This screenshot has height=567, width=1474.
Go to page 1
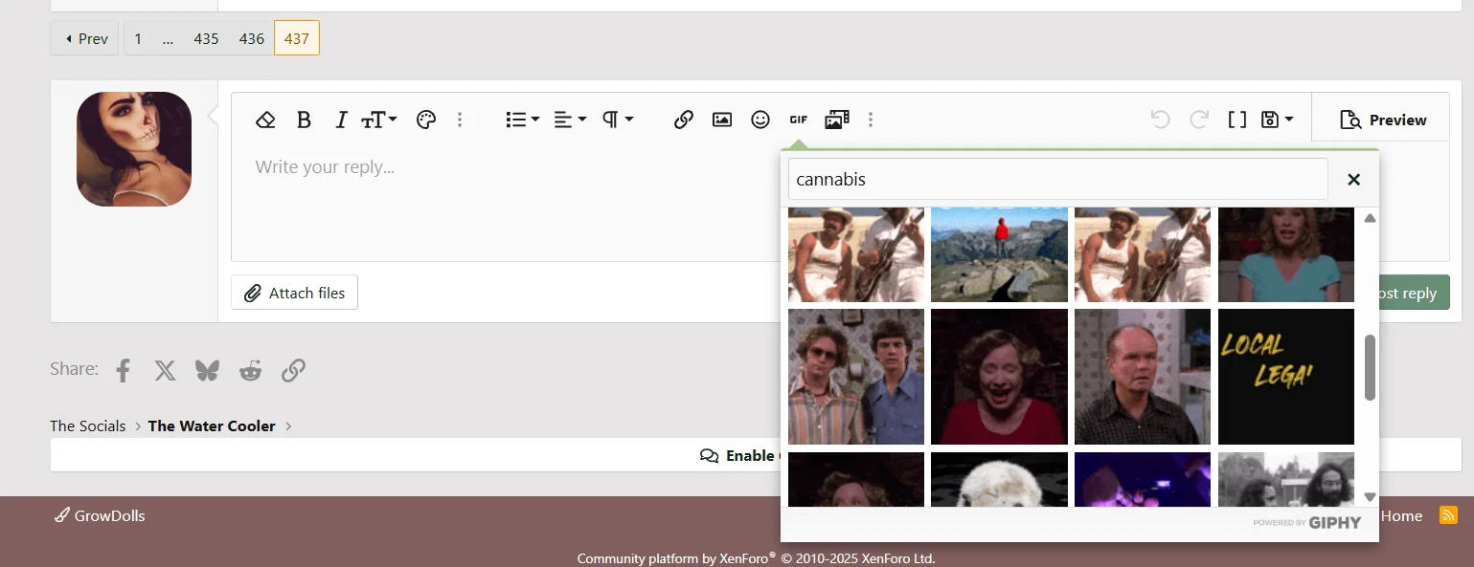[138, 38]
